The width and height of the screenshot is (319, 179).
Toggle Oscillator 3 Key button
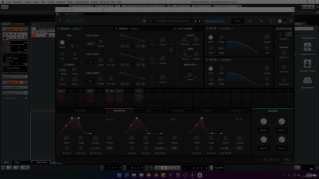coord(90,81)
